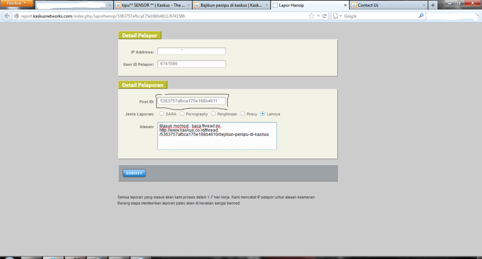Close the tipu** SENSOR ** tab
Viewport: 482px width, 259px height.
tap(188, 6)
